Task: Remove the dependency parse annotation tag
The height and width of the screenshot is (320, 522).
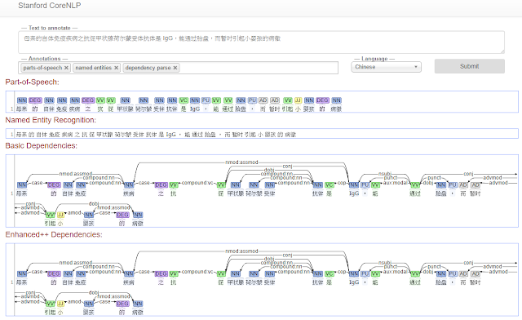Action: click(x=175, y=68)
